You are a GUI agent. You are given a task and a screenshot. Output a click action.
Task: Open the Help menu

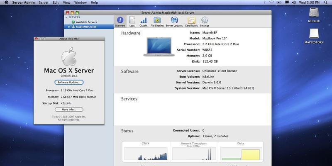[x=94, y=2]
